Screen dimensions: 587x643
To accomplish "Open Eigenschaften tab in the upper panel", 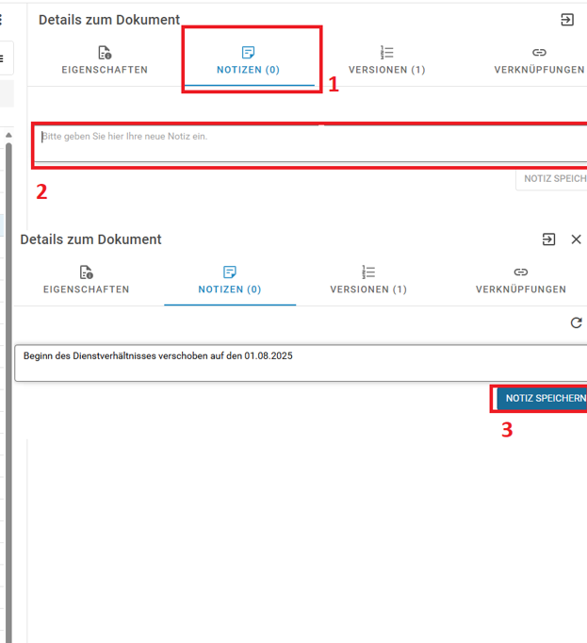I will (x=105, y=60).
